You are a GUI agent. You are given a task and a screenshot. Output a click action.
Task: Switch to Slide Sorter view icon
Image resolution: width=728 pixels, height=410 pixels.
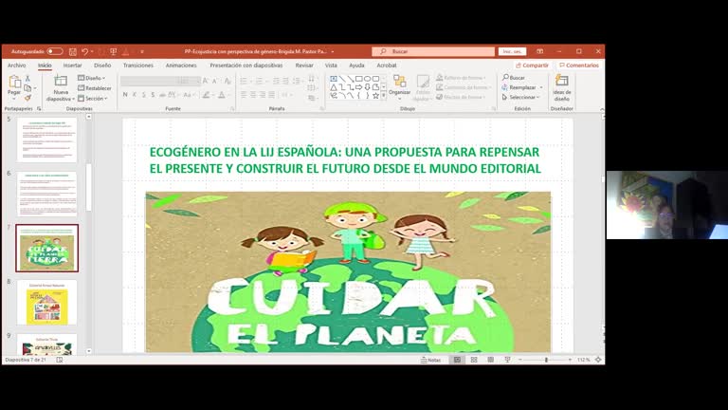474,360
